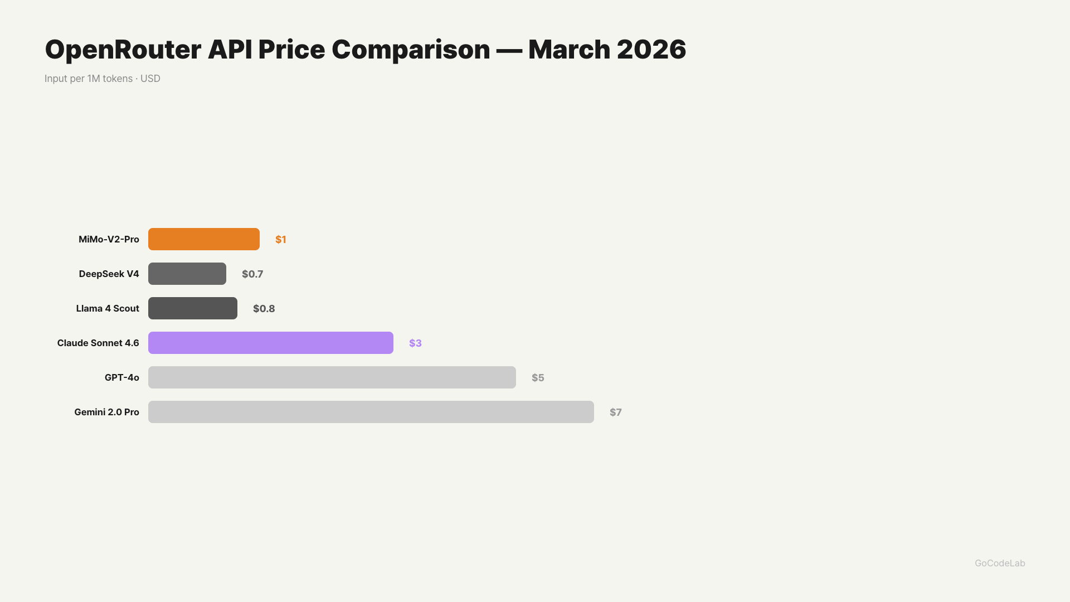The image size is (1070, 602).
Task: Select the Llama 4 Scout label
Action: (x=108, y=308)
